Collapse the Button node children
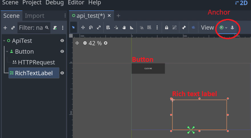Screen dimensions: 251x138 click(x=7, y=52)
